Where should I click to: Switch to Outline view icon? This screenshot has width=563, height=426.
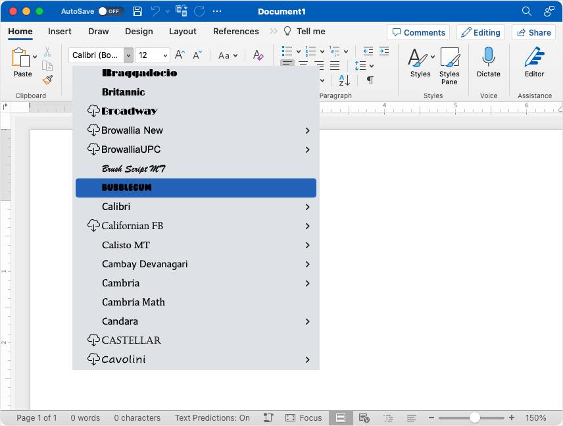click(388, 417)
